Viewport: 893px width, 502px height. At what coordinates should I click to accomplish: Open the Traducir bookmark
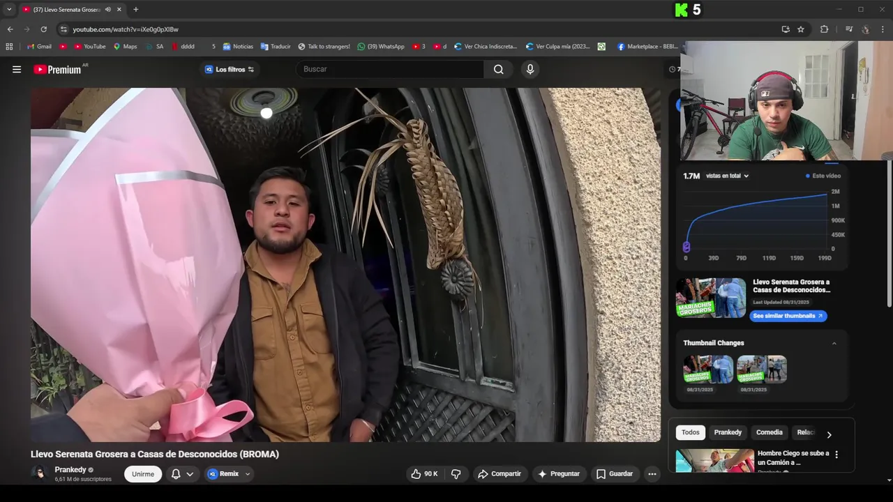coord(276,47)
